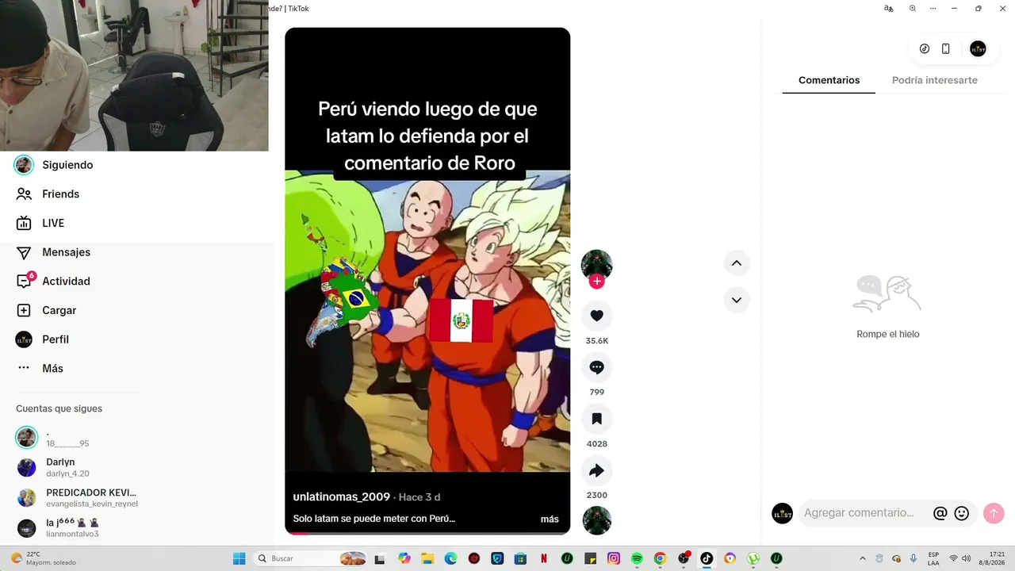Like the video with heart icon

(597, 316)
